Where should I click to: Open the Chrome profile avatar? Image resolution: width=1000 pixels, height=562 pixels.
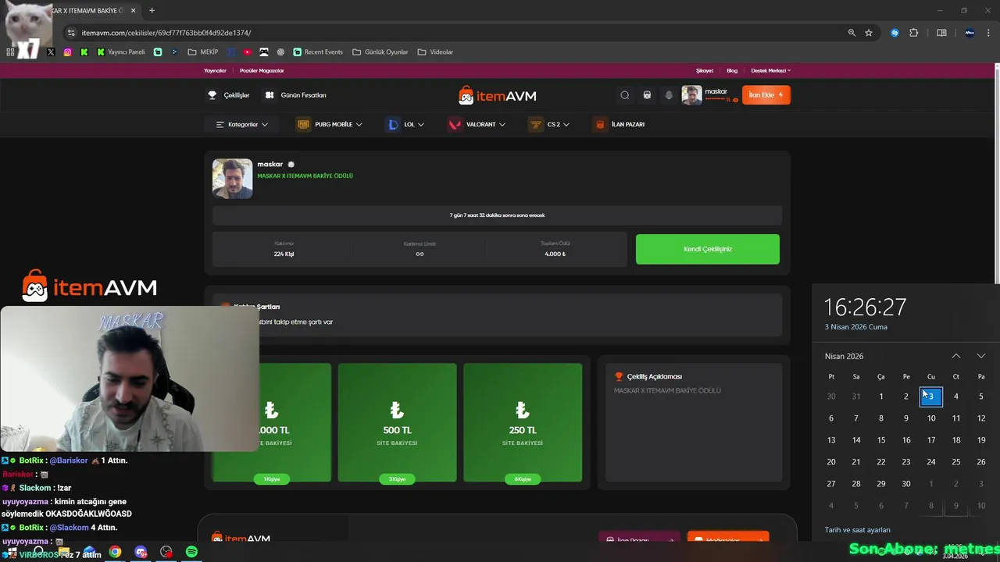click(x=970, y=33)
